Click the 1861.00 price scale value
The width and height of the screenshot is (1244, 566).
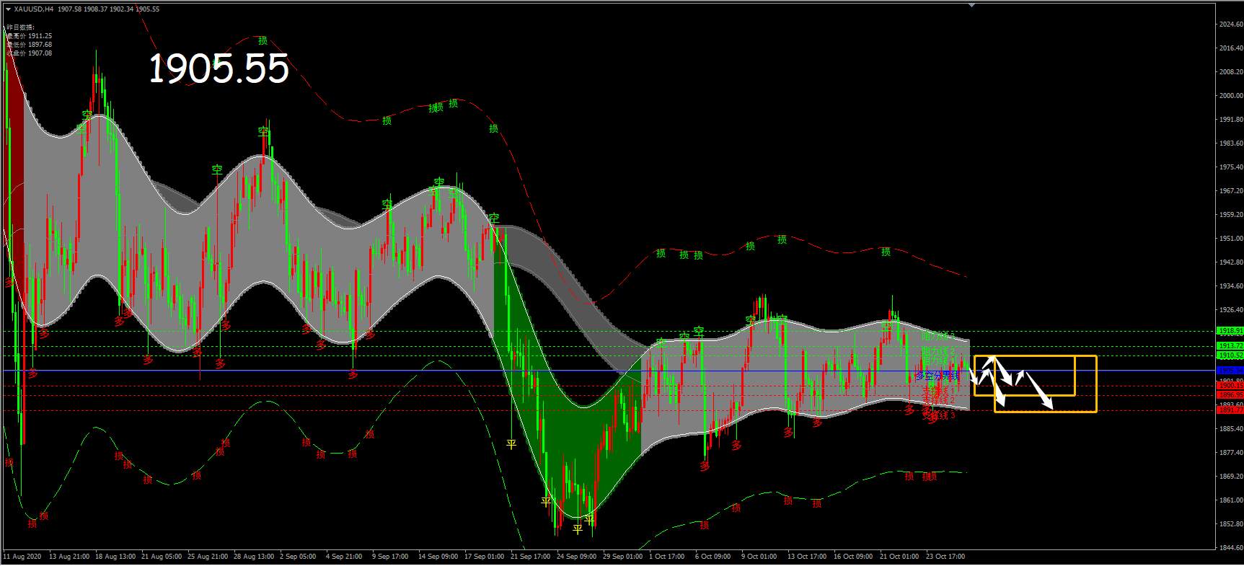[1231, 500]
